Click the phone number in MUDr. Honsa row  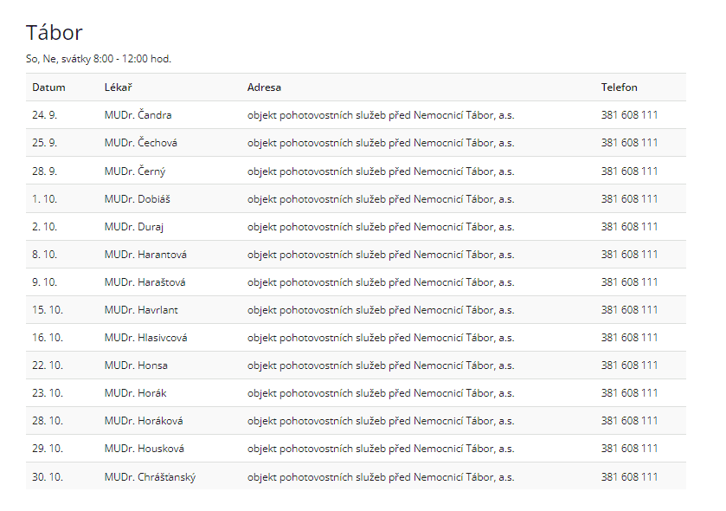tap(629, 365)
